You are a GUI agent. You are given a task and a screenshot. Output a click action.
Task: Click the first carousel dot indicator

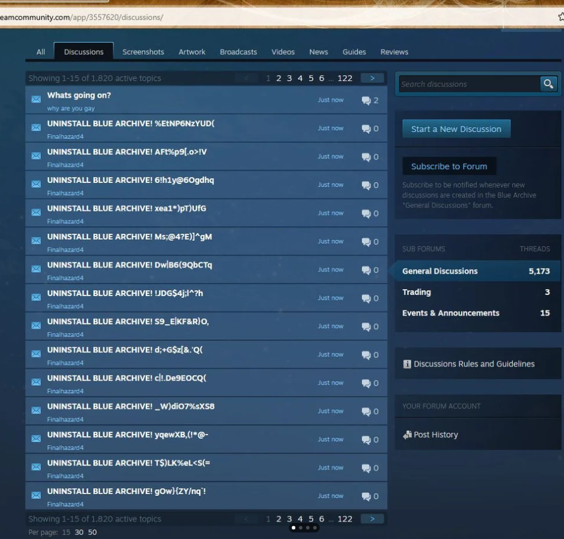[294, 528]
